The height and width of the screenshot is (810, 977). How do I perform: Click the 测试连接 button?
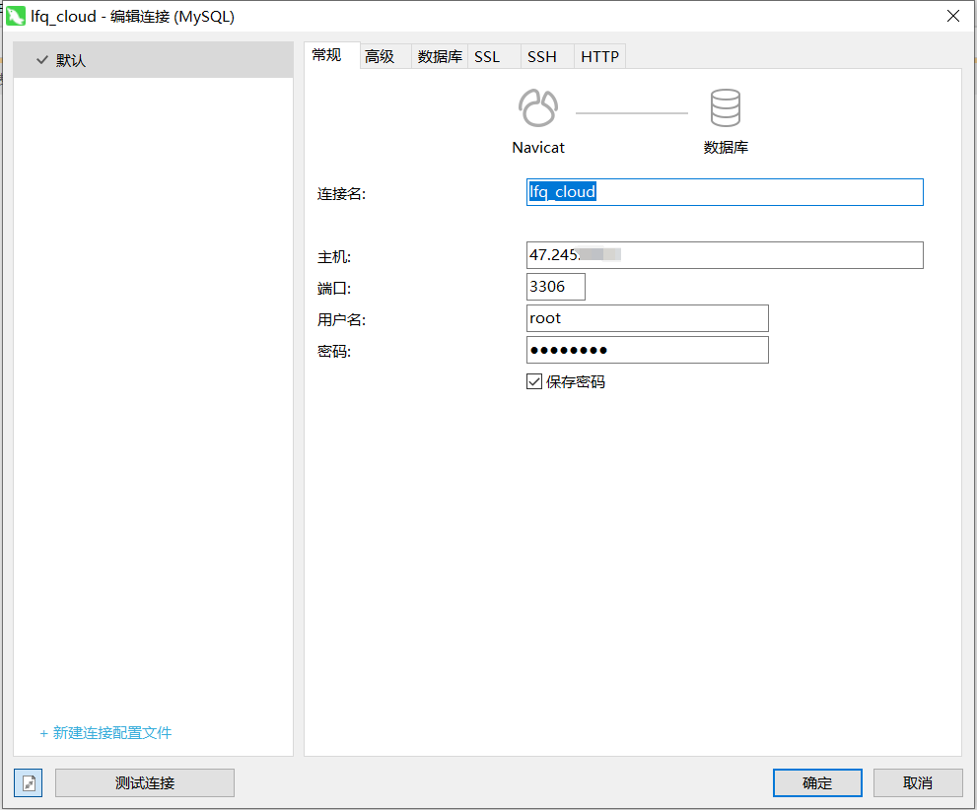point(145,782)
